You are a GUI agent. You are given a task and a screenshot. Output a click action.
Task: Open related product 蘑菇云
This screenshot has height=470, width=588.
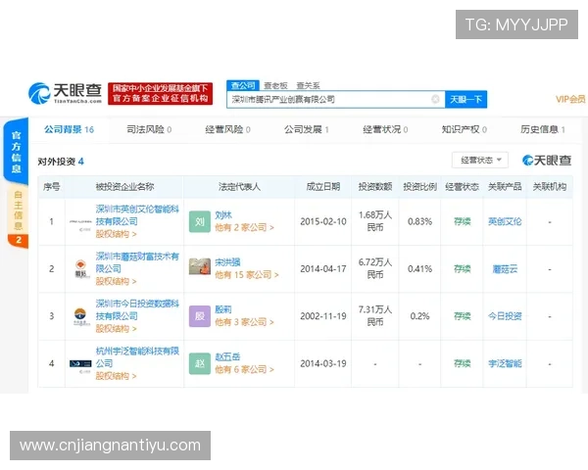point(505,268)
